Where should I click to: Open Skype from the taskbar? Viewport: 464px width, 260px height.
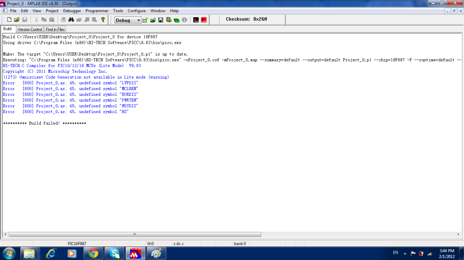[114, 254]
